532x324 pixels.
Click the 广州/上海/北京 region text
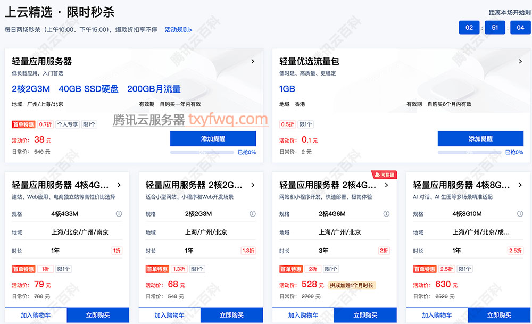click(x=45, y=104)
